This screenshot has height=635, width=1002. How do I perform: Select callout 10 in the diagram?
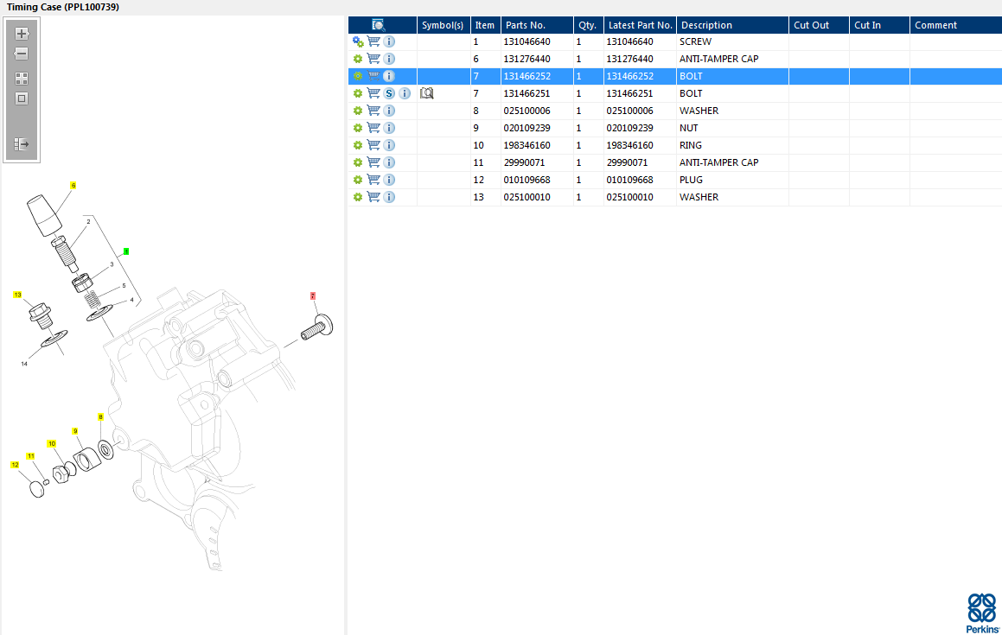coord(52,443)
